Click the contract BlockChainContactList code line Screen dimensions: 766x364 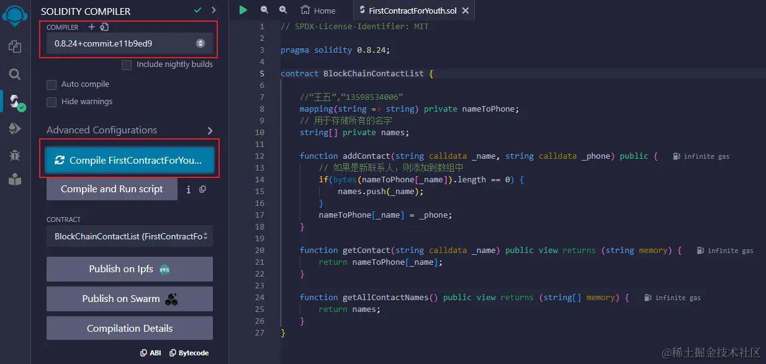coord(357,73)
